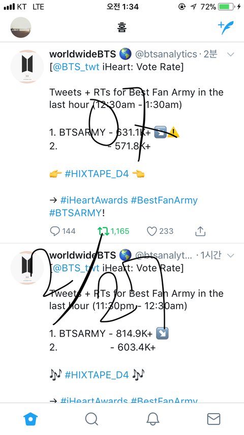Reply to the first worldwideBTS tweet
Image resolution: width=244 pixels, height=435 pixels.
(x=55, y=231)
